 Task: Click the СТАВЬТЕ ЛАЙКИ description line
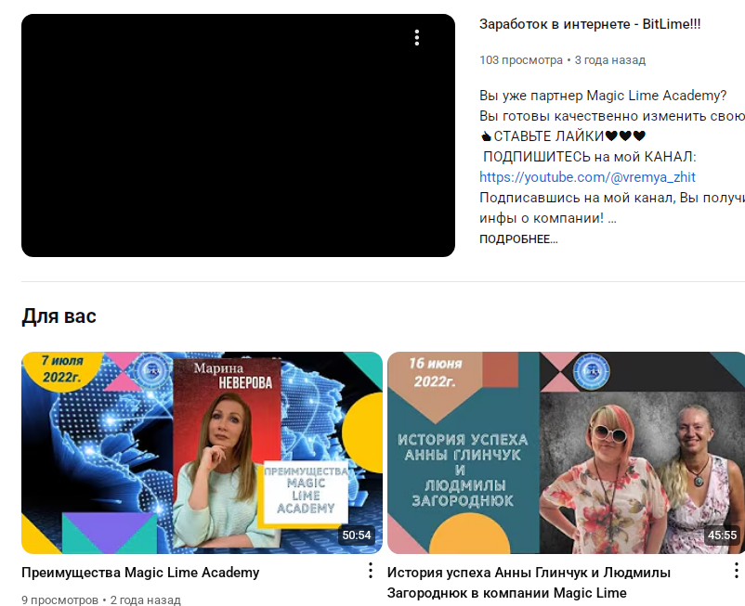tap(563, 136)
